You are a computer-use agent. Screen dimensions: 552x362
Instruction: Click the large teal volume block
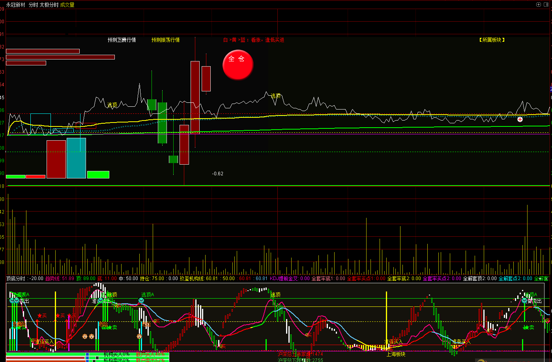click(76, 158)
